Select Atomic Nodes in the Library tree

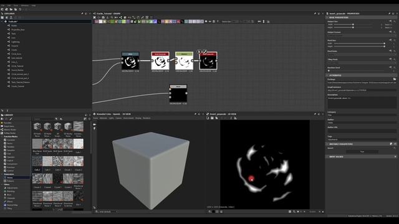(10, 130)
